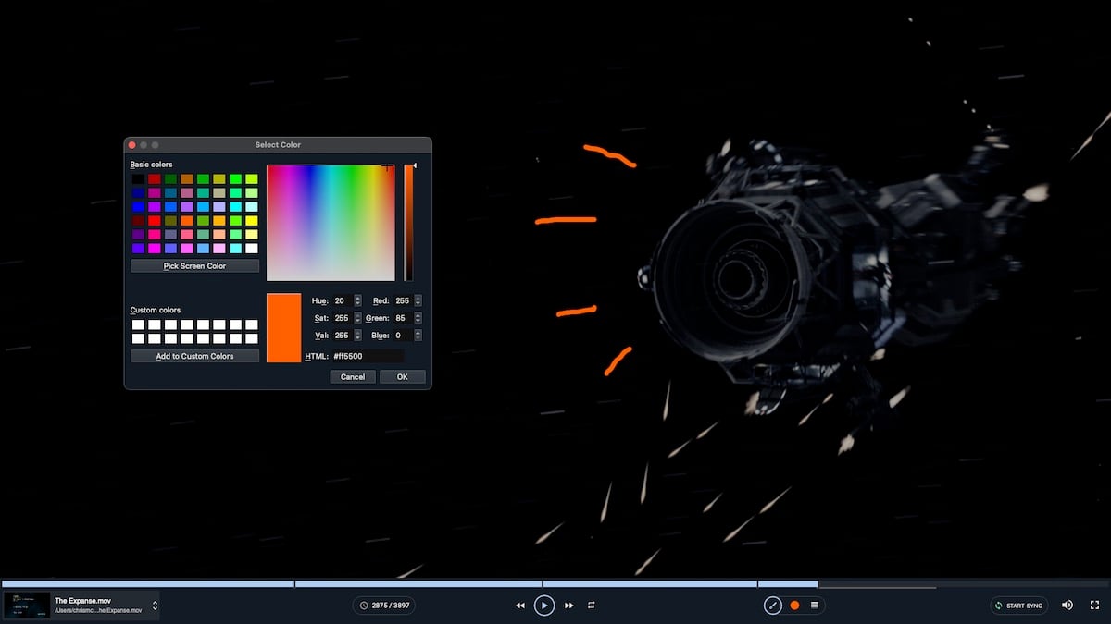The width and height of the screenshot is (1111, 624).
Task: Click the large orange current color preview
Action: (283, 328)
